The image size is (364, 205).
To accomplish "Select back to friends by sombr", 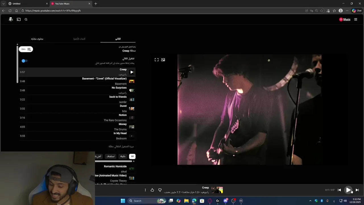I will click(77, 99).
